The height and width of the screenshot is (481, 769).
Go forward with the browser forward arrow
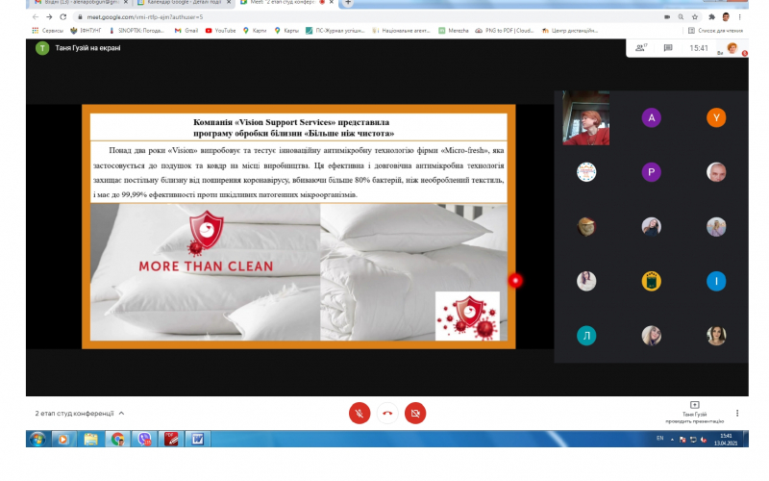coord(49,16)
